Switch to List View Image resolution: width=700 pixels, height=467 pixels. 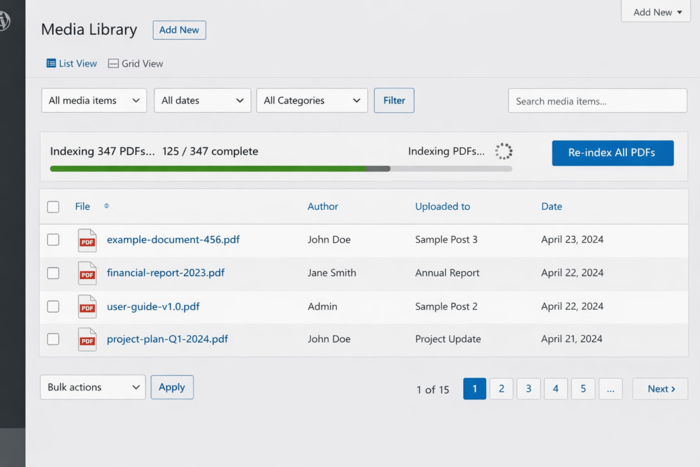72,64
